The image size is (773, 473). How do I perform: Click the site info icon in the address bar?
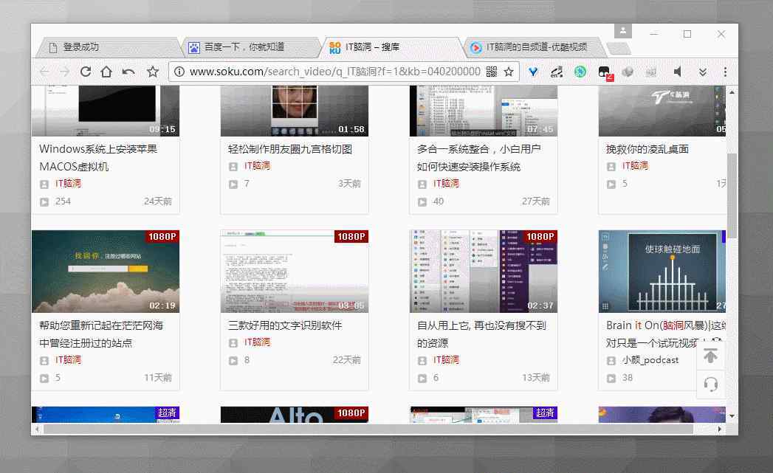point(179,72)
